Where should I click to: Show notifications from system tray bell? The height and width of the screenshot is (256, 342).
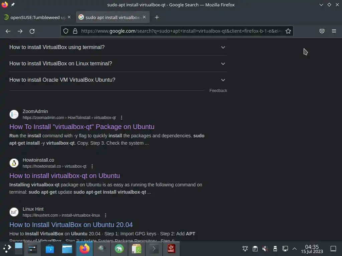point(245,249)
